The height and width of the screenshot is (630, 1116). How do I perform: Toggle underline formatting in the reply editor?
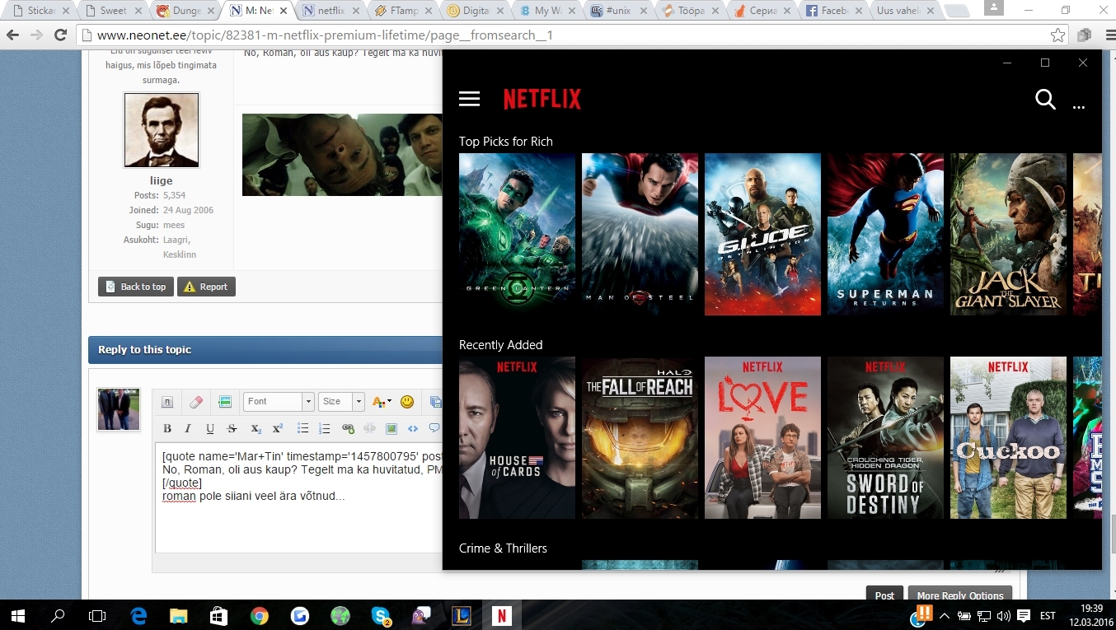(x=210, y=428)
